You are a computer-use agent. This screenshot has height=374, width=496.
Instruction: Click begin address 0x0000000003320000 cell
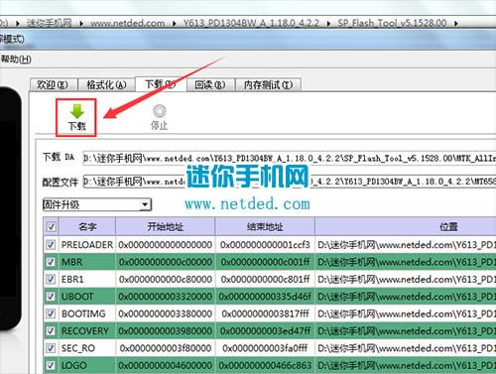pos(166,296)
